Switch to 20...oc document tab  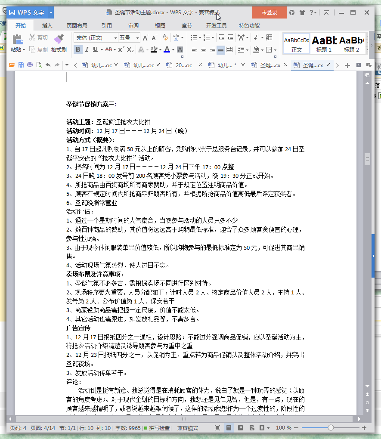click(184, 65)
